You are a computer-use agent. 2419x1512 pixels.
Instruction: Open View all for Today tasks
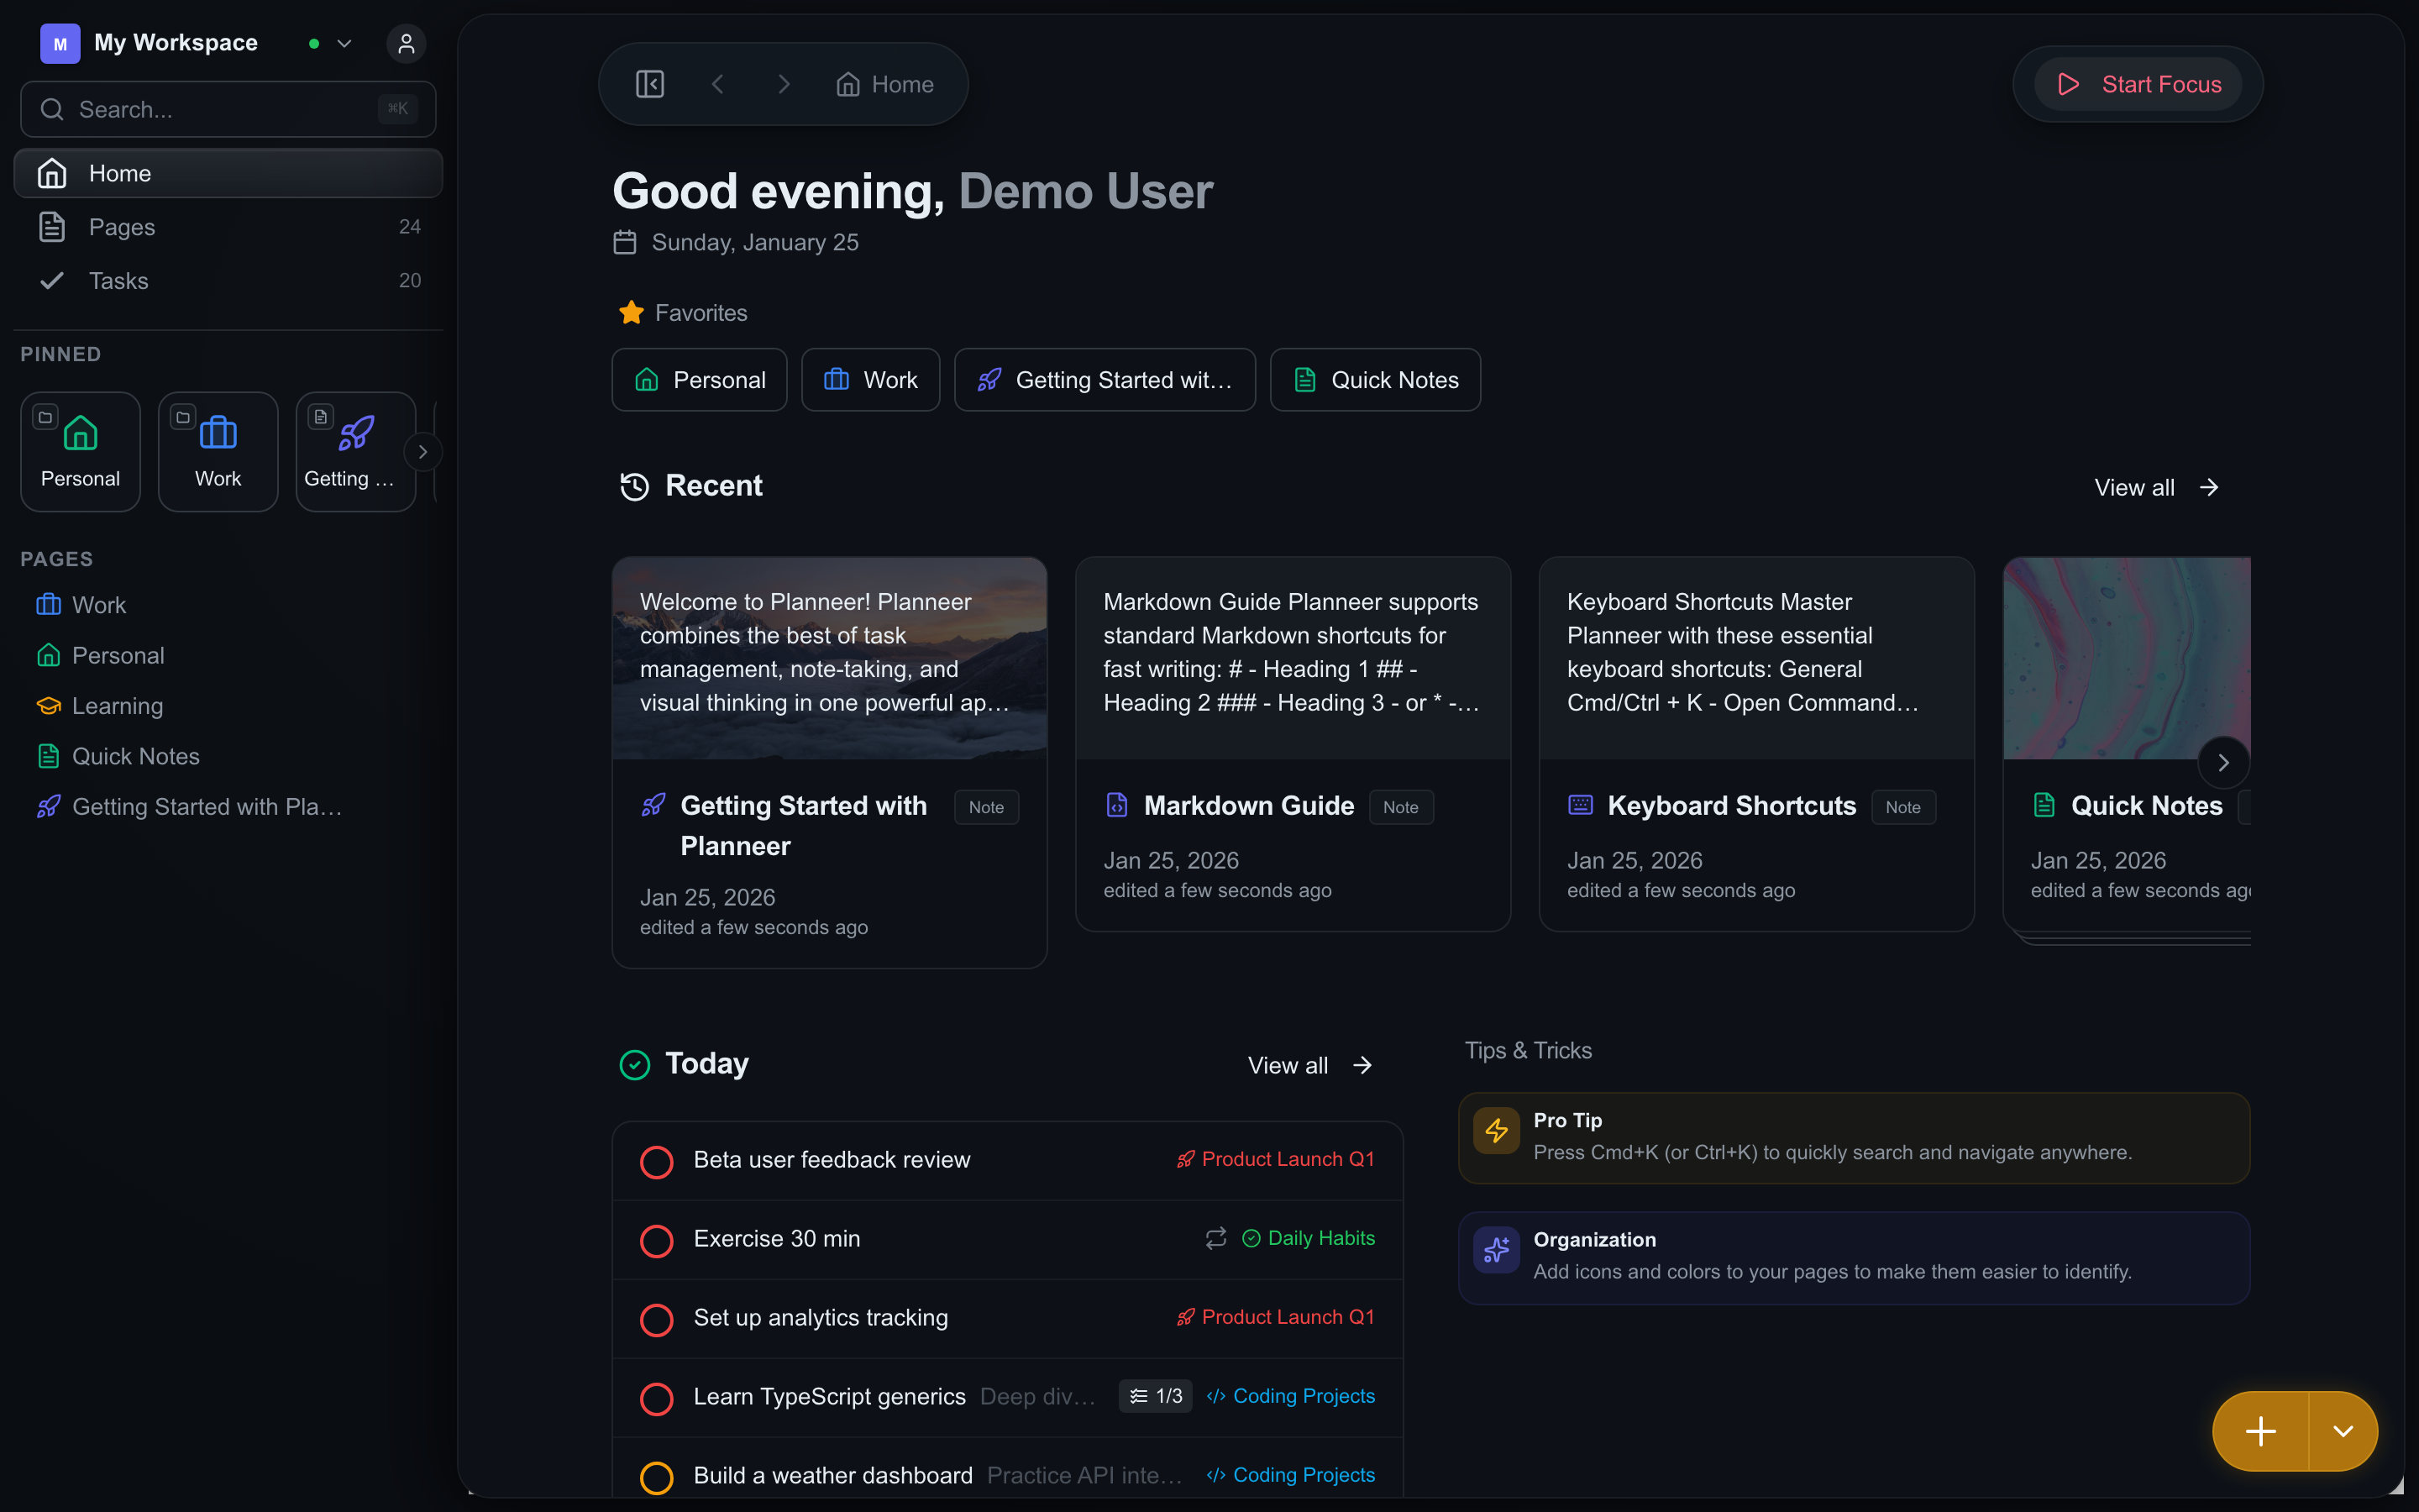(1309, 1064)
